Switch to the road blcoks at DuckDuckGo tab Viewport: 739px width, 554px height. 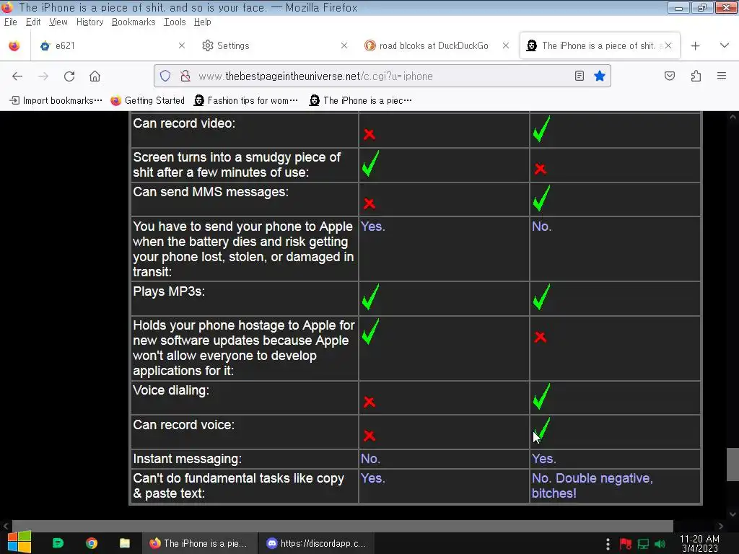click(x=437, y=45)
